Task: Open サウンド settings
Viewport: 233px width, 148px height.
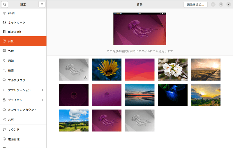Action: (23, 129)
